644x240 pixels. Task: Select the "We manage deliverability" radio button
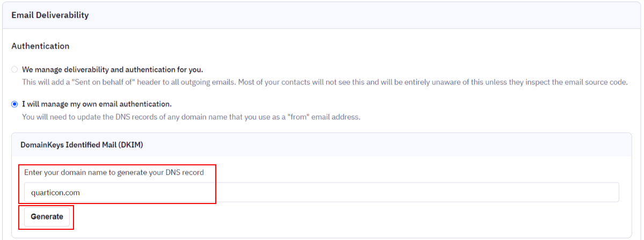click(x=14, y=70)
